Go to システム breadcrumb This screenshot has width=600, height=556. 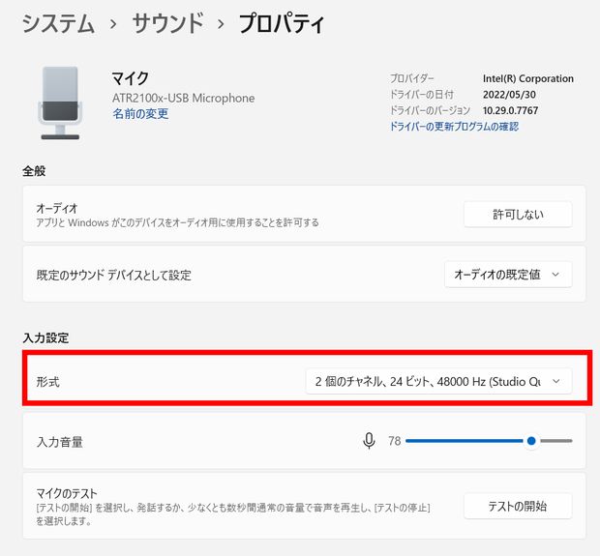[58, 24]
